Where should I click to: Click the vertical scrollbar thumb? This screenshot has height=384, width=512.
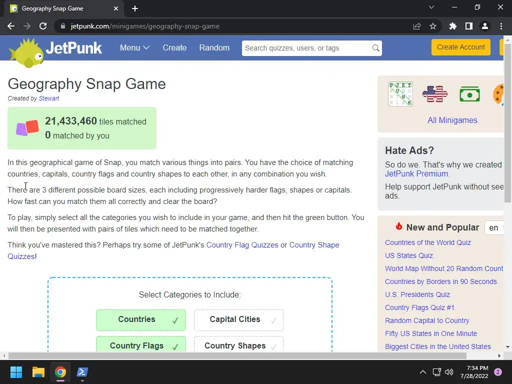[507, 123]
